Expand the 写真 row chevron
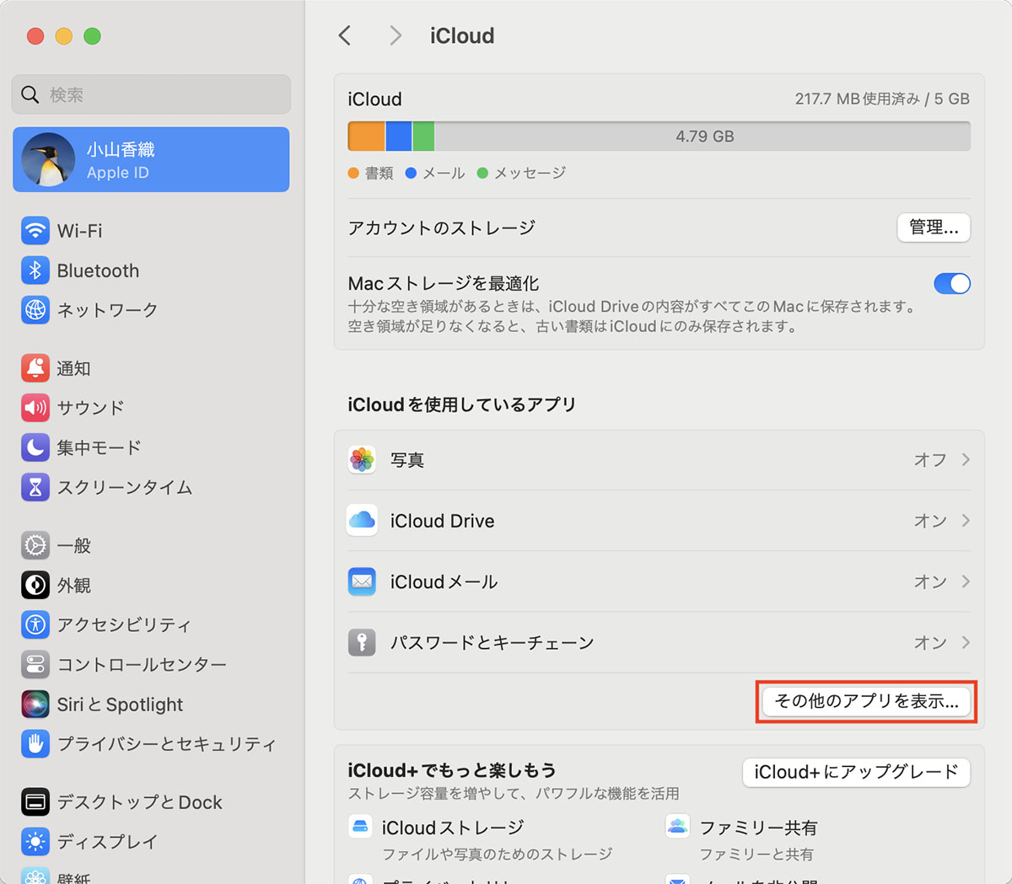 (x=966, y=459)
